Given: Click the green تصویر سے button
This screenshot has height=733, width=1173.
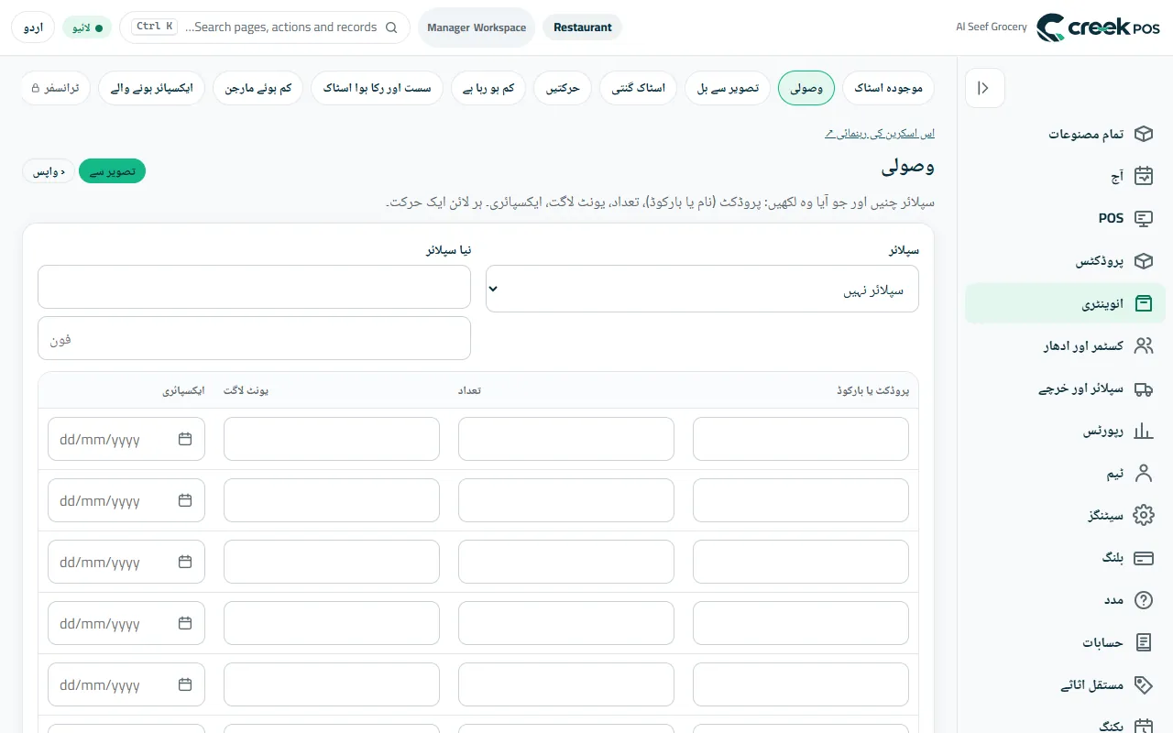Looking at the screenshot, I should point(112,171).
